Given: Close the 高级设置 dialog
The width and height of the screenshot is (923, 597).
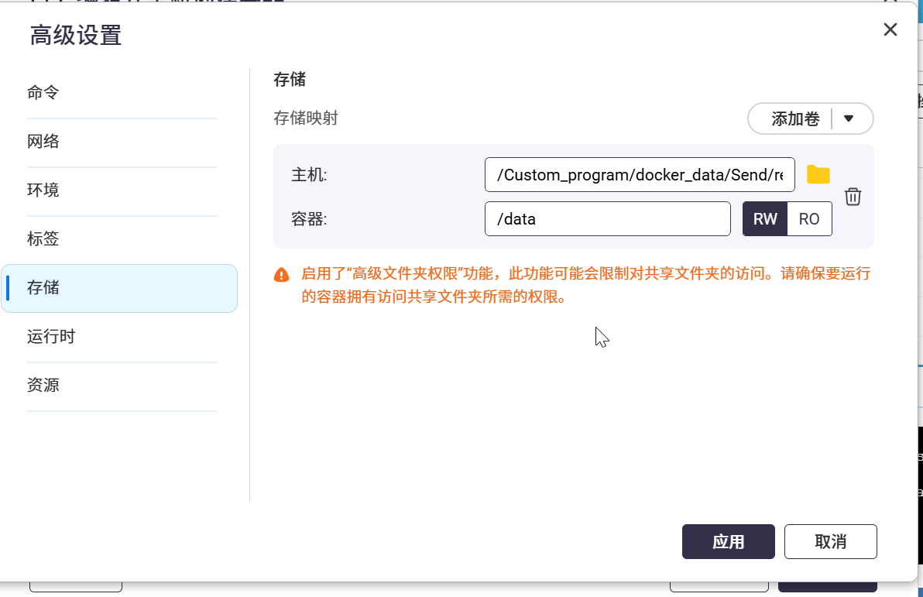Looking at the screenshot, I should (x=890, y=29).
